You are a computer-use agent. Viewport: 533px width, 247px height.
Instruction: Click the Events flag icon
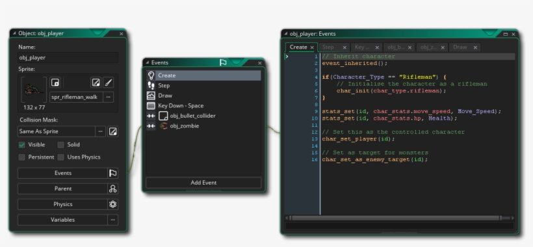click(113, 173)
